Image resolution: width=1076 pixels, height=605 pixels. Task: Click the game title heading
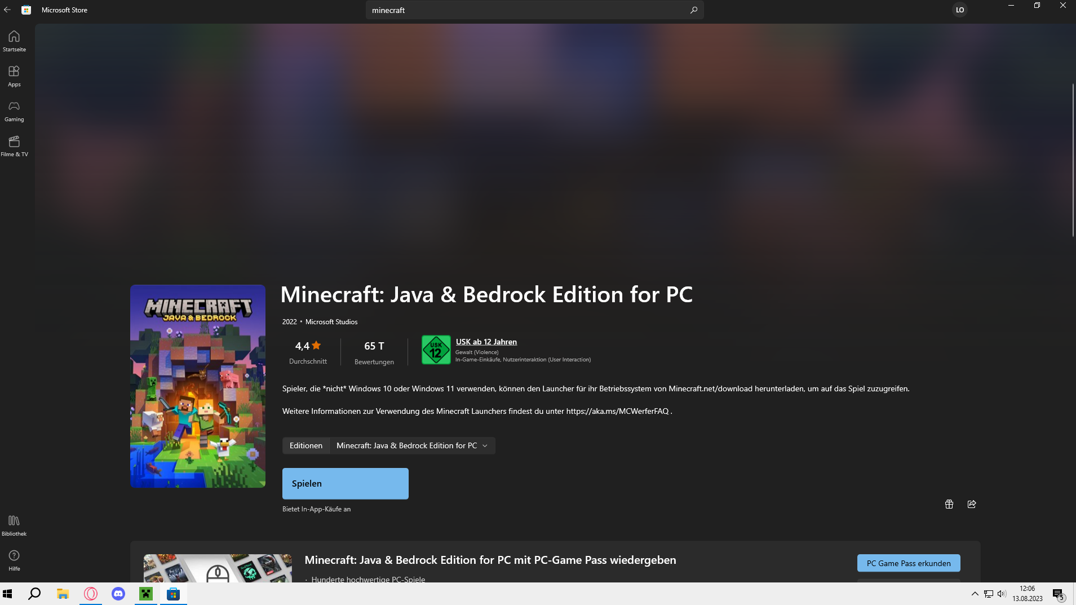pos(486,294)
